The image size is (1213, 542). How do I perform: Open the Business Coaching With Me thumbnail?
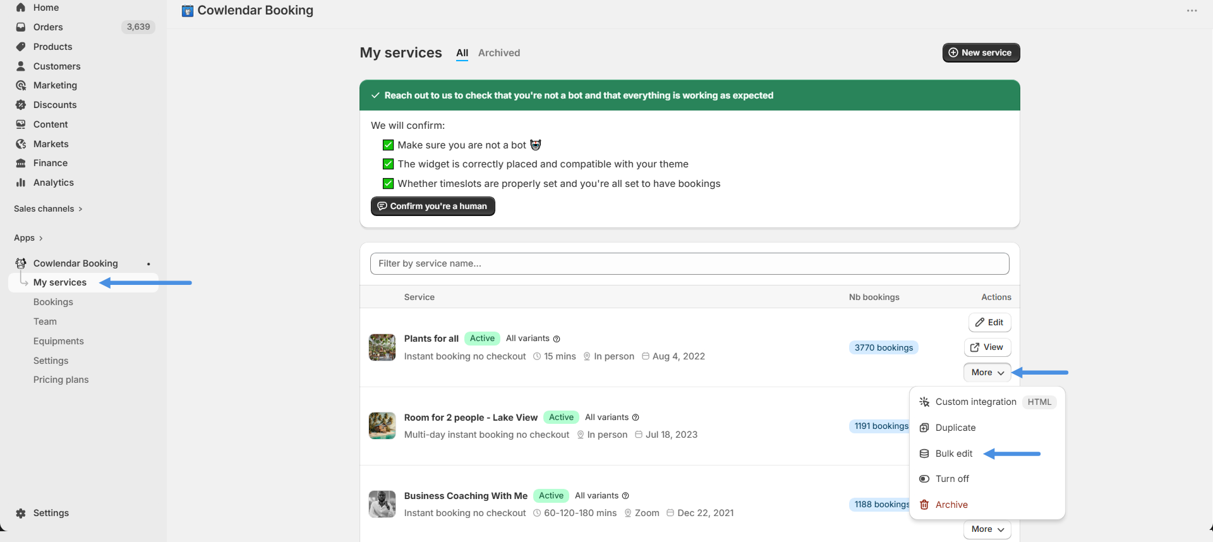tap(382, 504)
